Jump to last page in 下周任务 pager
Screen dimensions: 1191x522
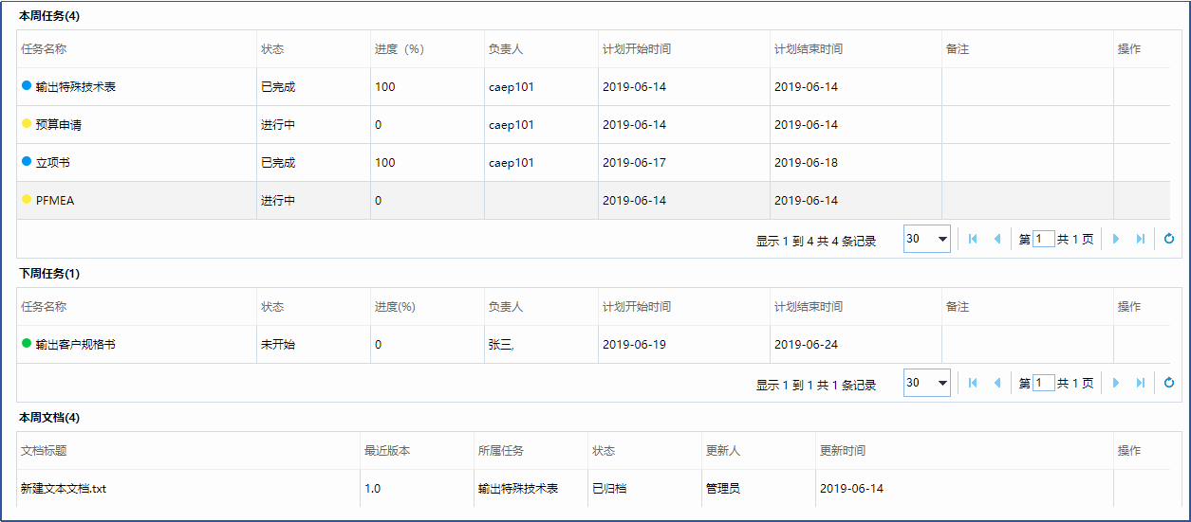pos(1140,384)
